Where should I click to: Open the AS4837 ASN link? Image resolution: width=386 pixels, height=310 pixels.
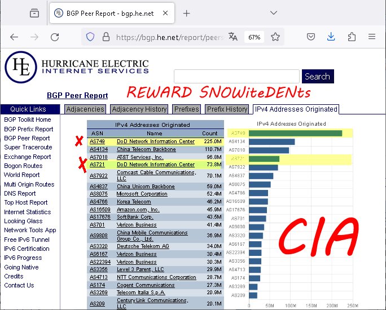click(x=98, y=187)
